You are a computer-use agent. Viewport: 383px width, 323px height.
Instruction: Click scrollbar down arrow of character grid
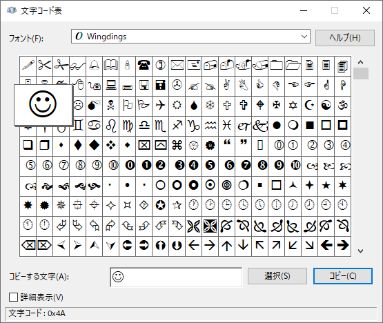360,251
